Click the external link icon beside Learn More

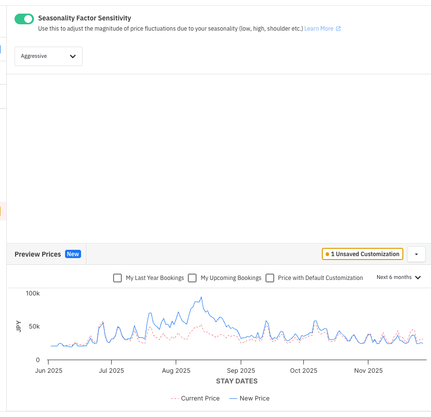pyautogui.click(x=338, y=29)
